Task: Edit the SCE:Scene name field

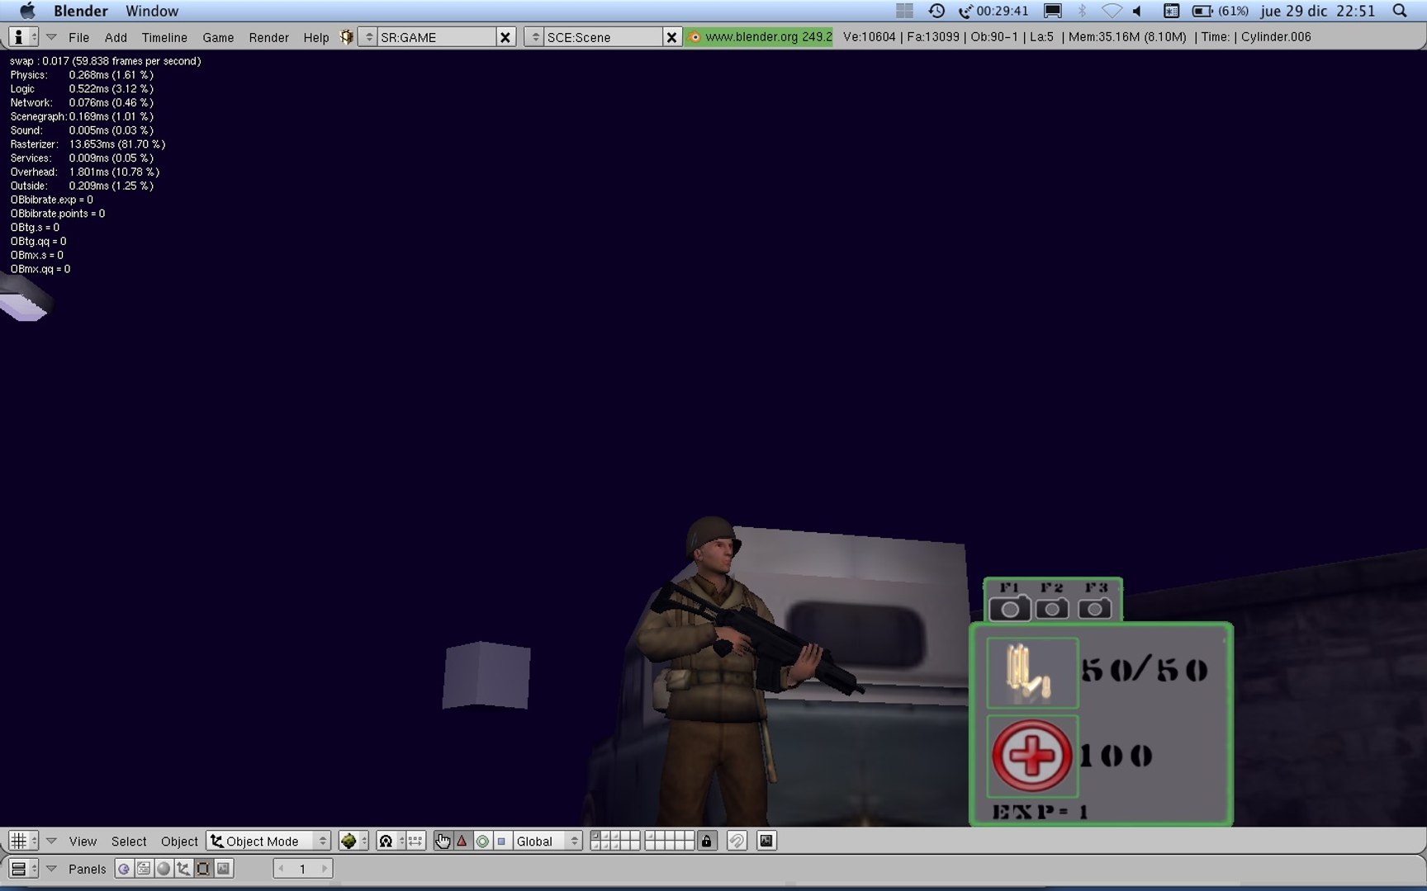Action: (x=603, y=37)
